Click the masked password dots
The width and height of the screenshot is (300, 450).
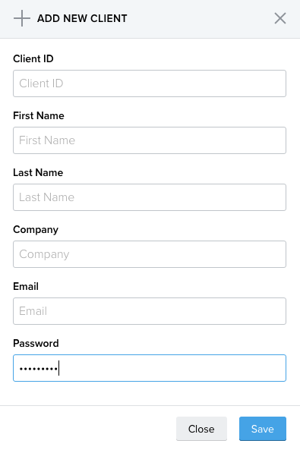[x=39, y=369]
